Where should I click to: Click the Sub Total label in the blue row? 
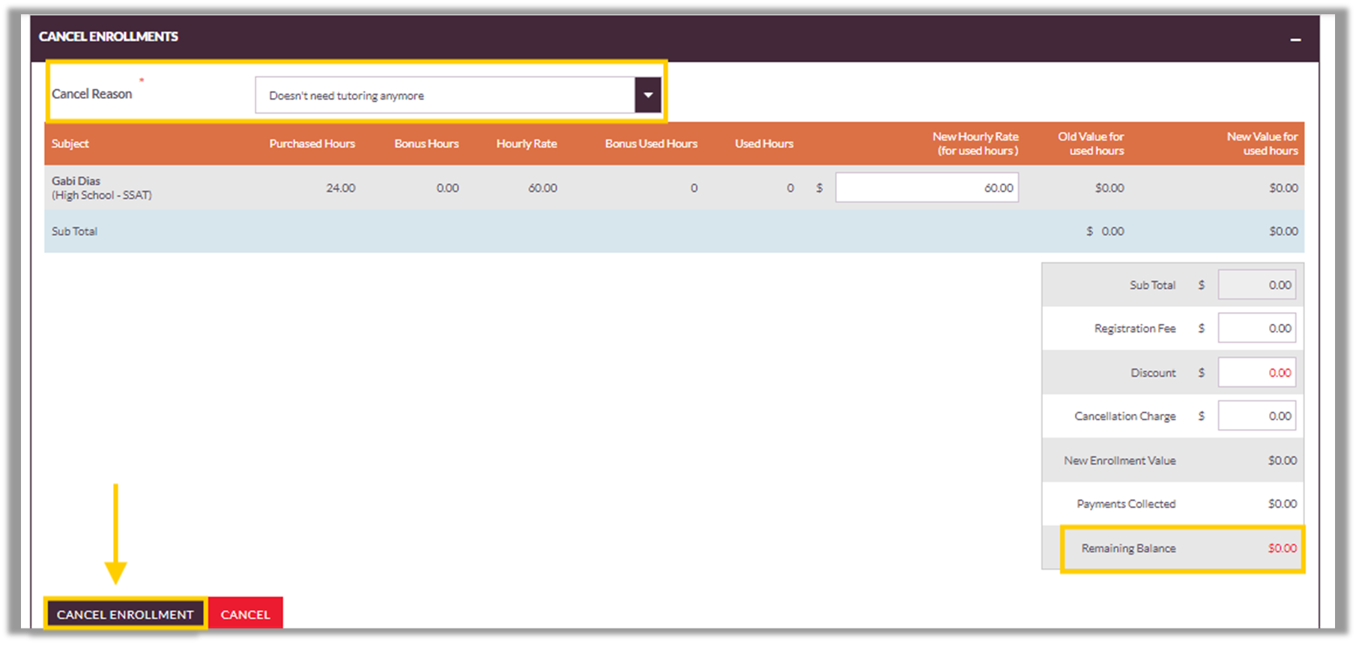point(74,231)
